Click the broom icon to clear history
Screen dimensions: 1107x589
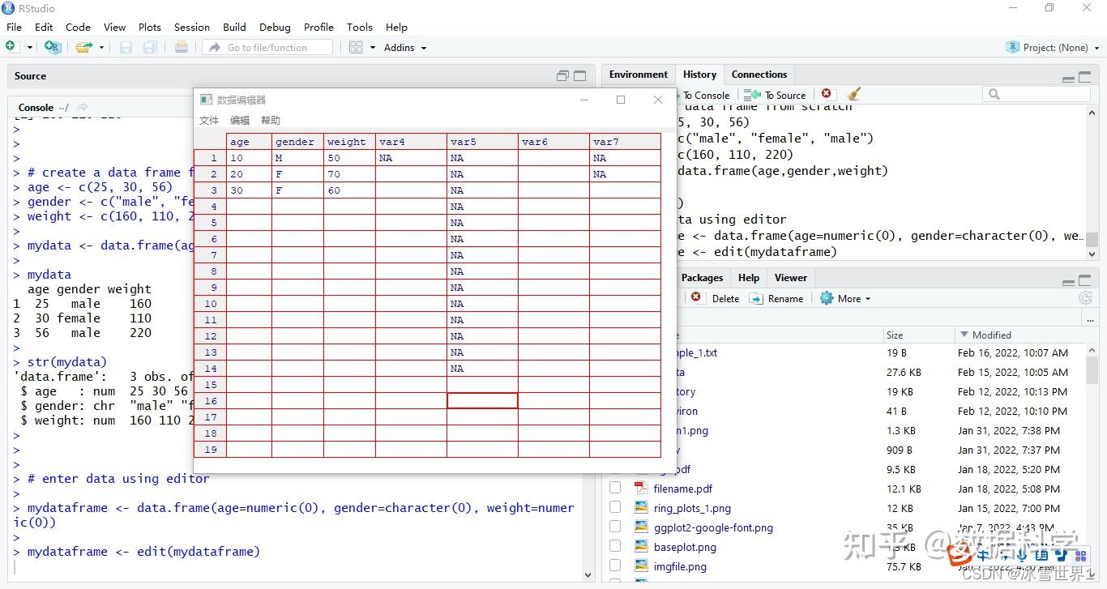(x=853, y=95)
